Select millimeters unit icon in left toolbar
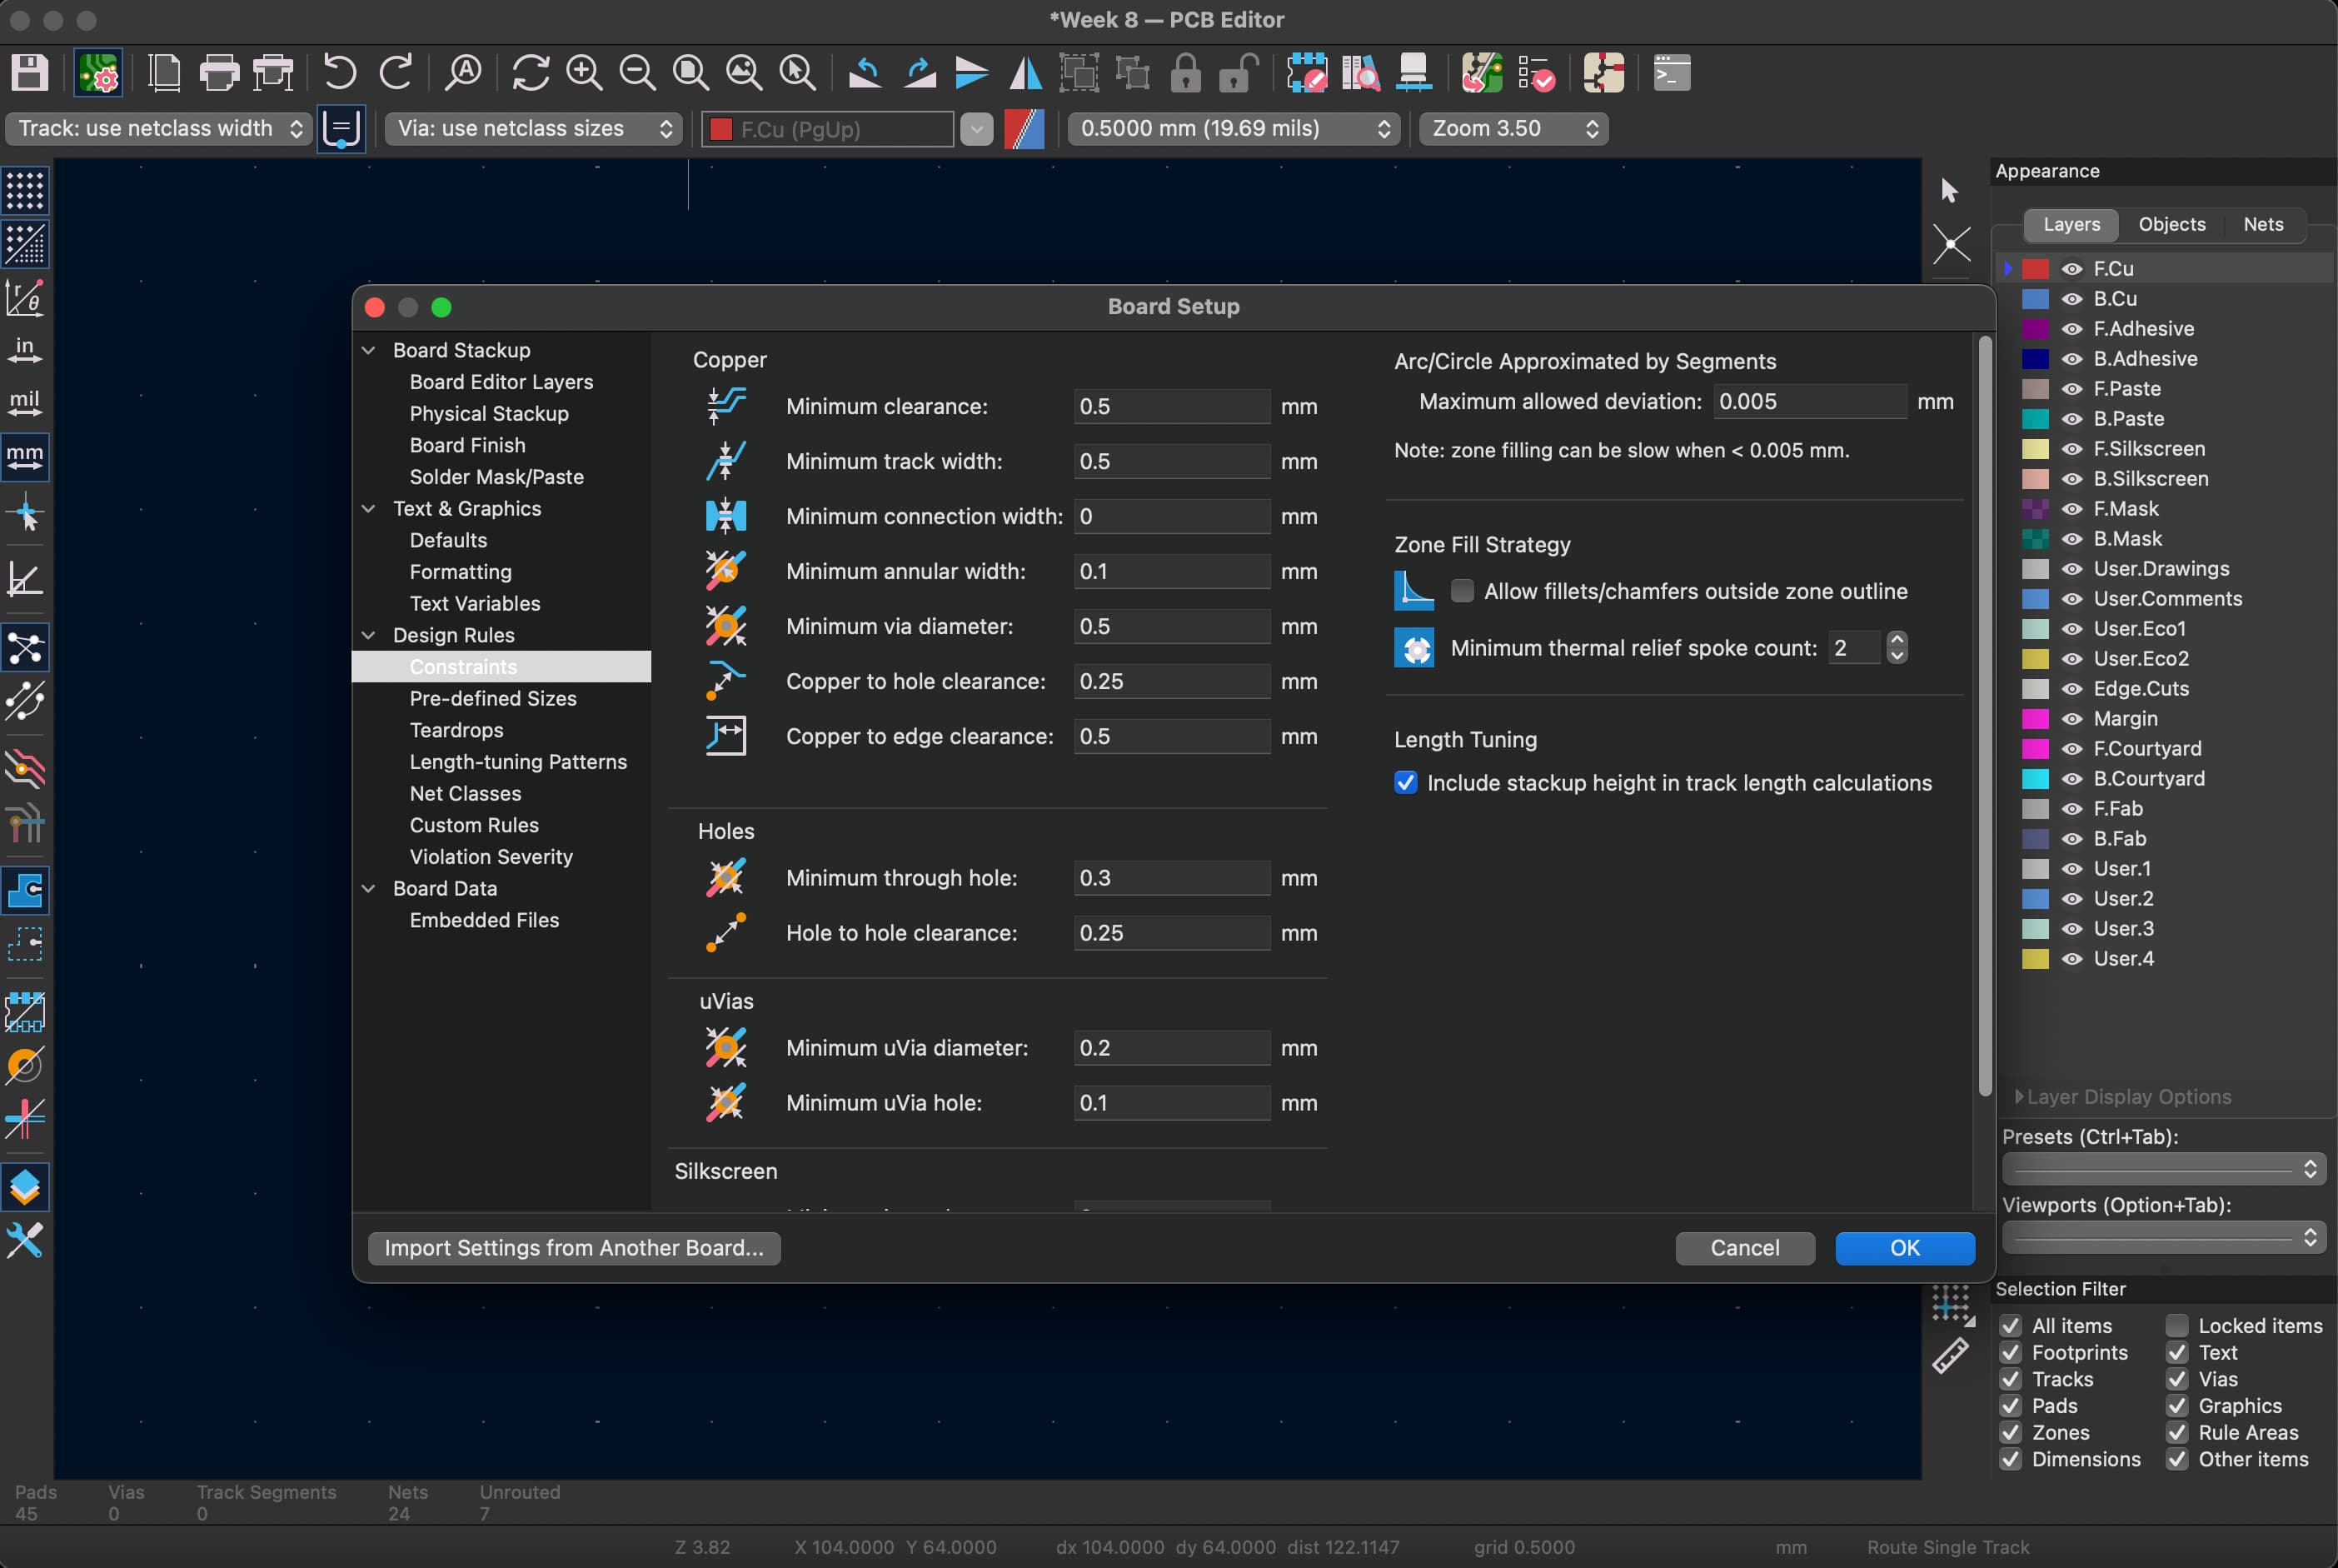Image resolution: width=2338 pixels, height=1568 pixels. pos(25,457)
